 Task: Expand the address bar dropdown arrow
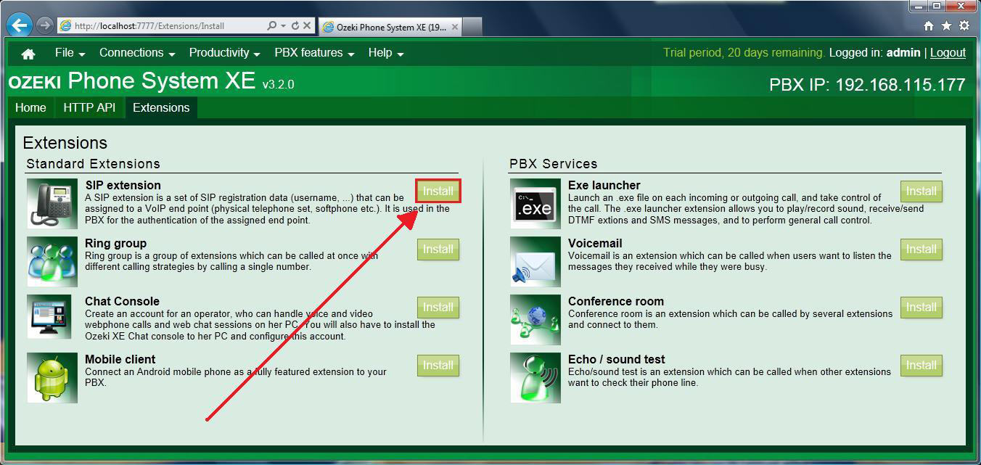[283, 25]
